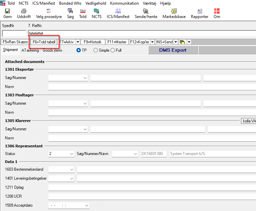Click the Udskrift printer icon
The width and height of the screenshot is (256, 211).
coord(23,11)
